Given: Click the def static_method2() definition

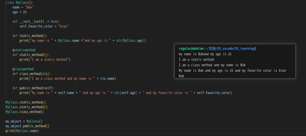Looking at the screenshot, I should pyautogui.click(x=31, y=55).
